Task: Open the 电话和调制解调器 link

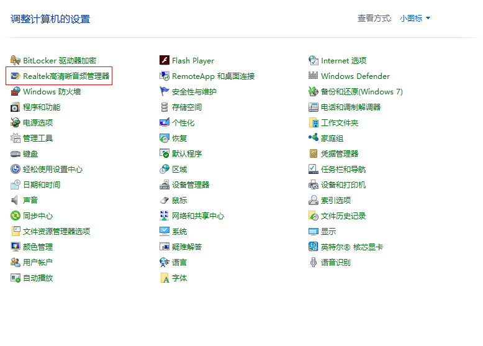Action: [351, 107]
